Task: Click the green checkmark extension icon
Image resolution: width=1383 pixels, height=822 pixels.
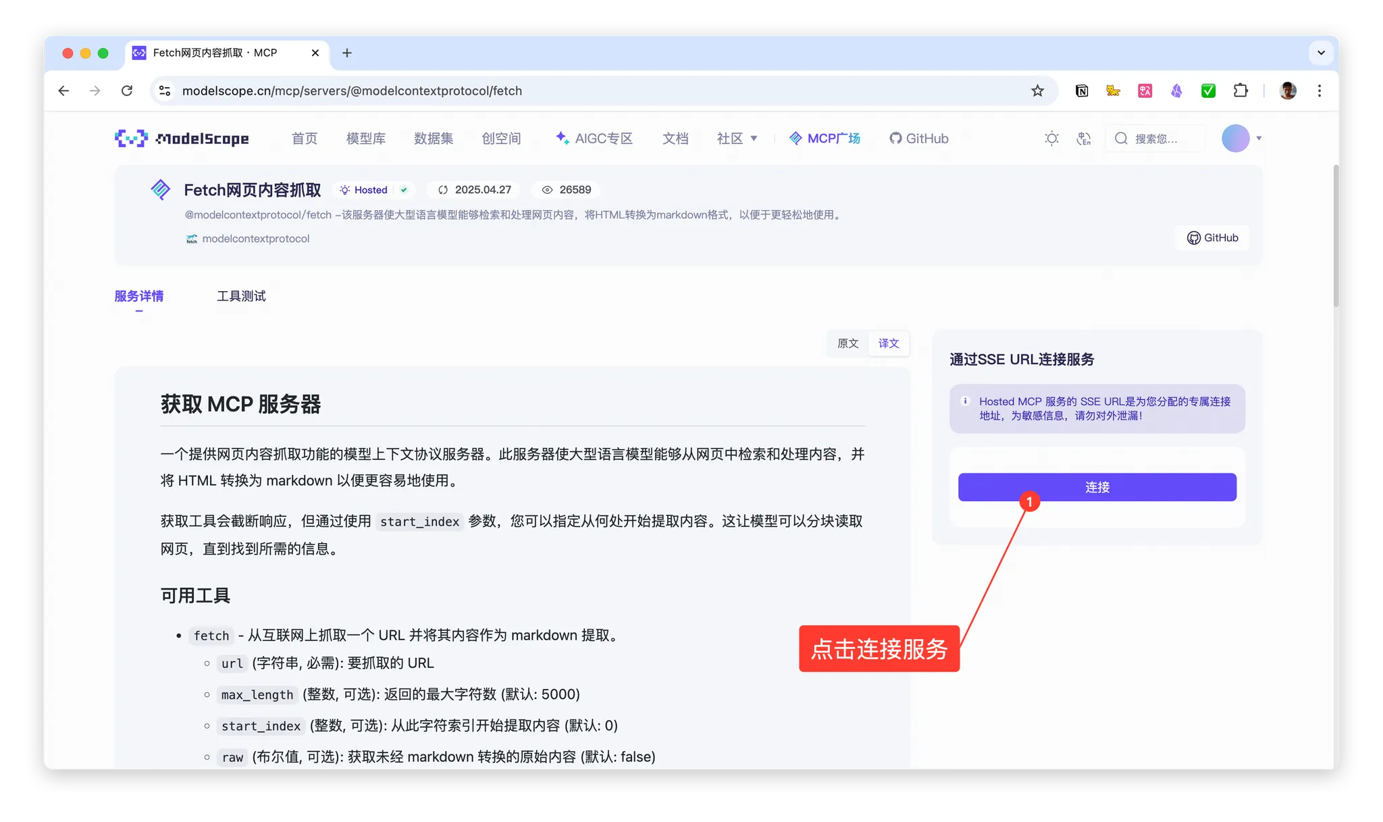Action: tap(1208, 91)
